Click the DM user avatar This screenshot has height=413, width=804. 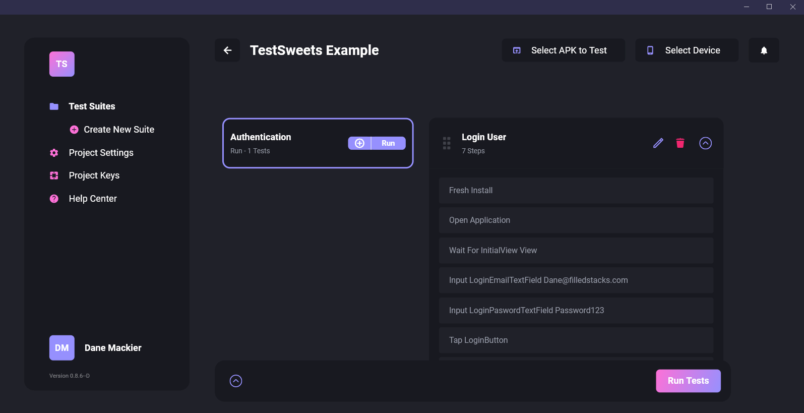click(62, 348)
